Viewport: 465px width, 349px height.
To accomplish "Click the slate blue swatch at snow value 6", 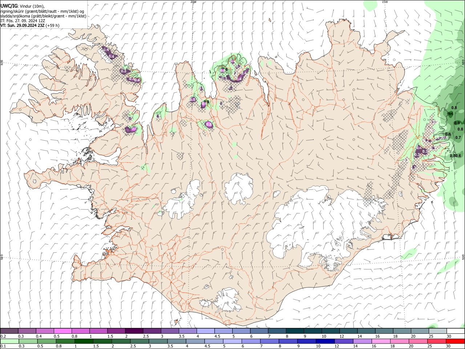I will pyautogui.click(x=259, y=331).
